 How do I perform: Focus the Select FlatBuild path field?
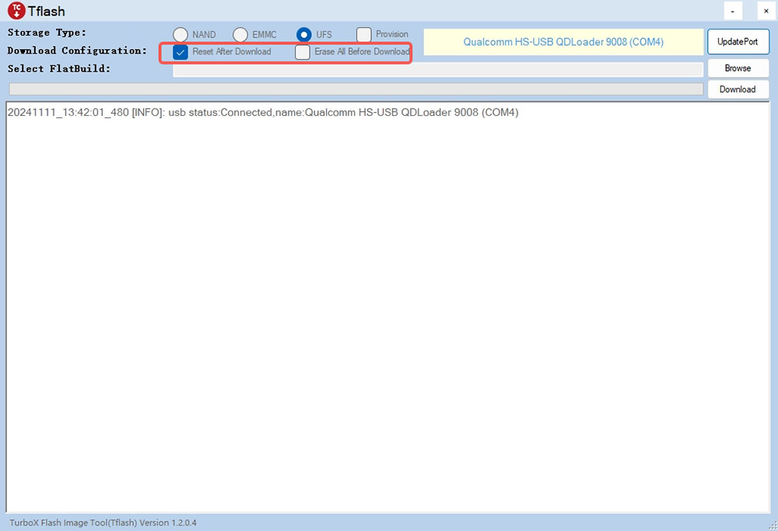pyautogui.click(x=437, y=69)
